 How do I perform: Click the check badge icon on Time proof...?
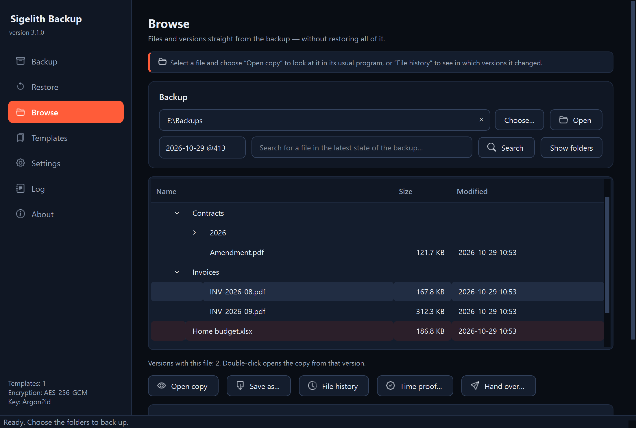[x=391, y=386]
